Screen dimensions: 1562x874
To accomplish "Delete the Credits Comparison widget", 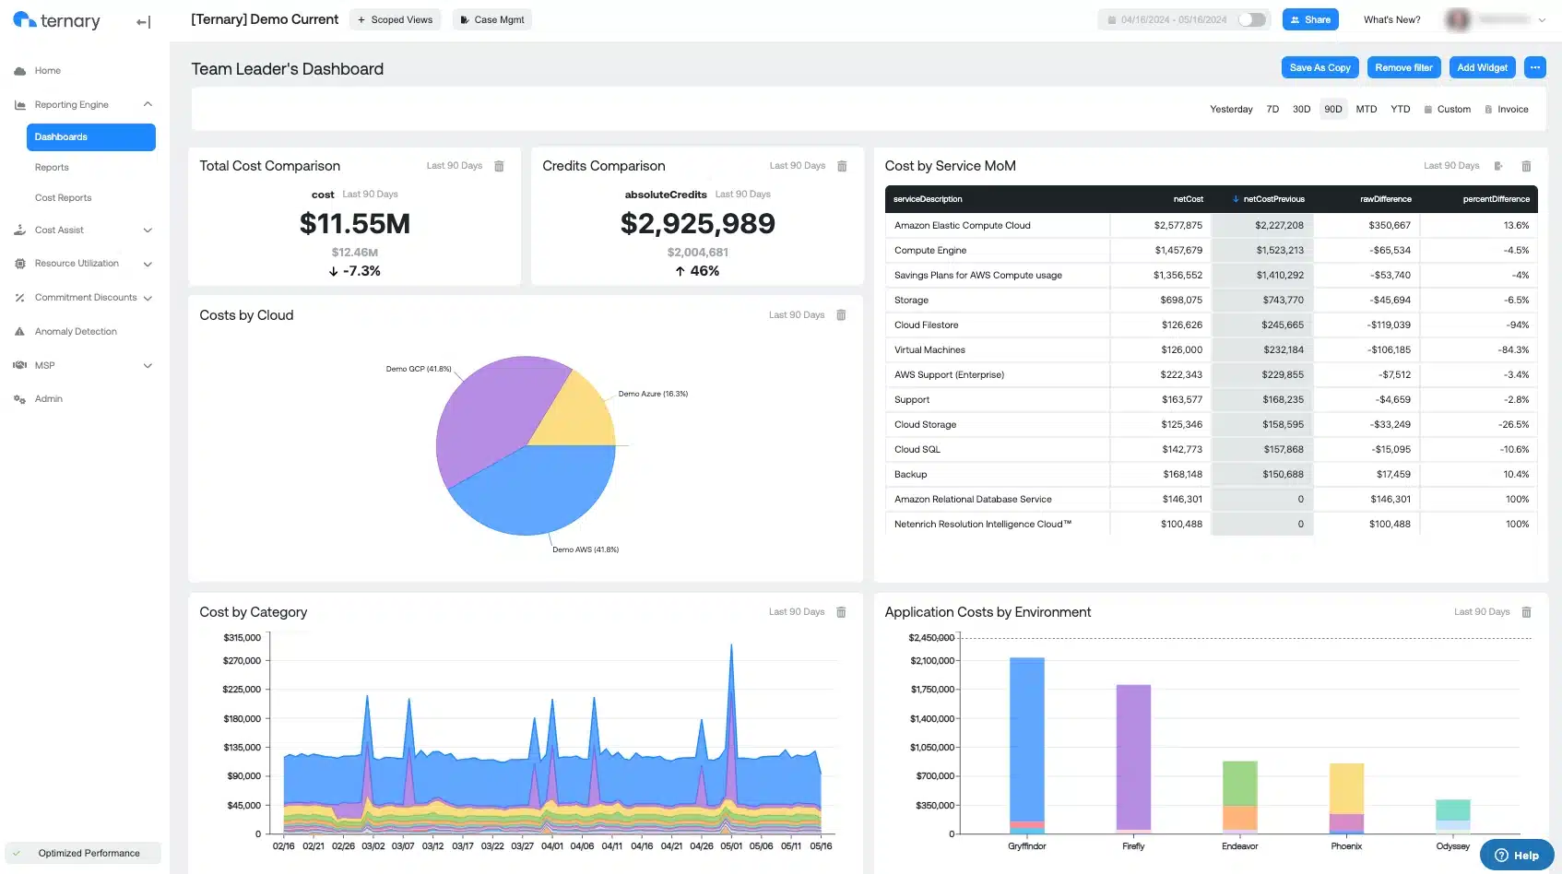I will pyautogui.click(x=842, y=166).
